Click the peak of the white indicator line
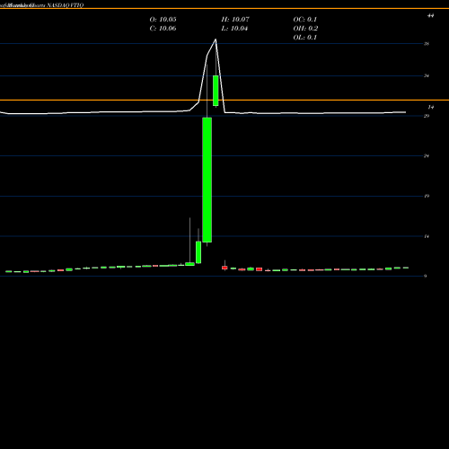The height and width of the screenshot is (449, 449). 216,40
